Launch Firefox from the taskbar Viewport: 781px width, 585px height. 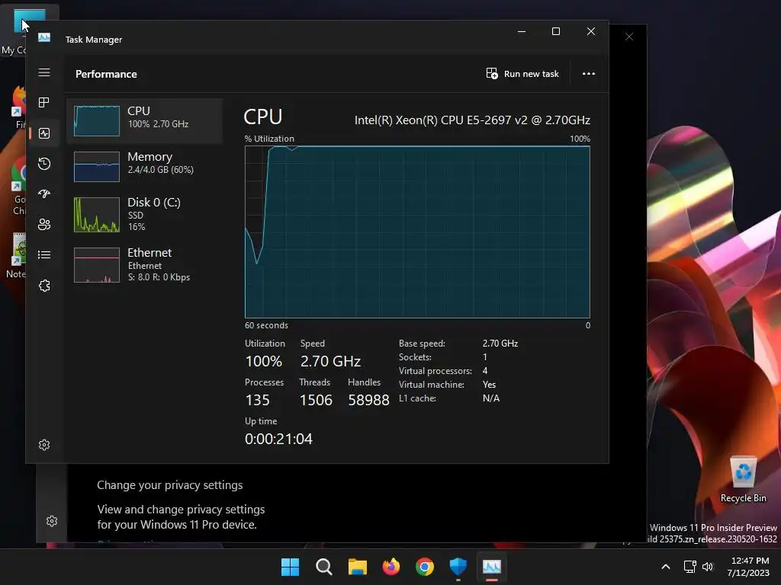(391, 567)
